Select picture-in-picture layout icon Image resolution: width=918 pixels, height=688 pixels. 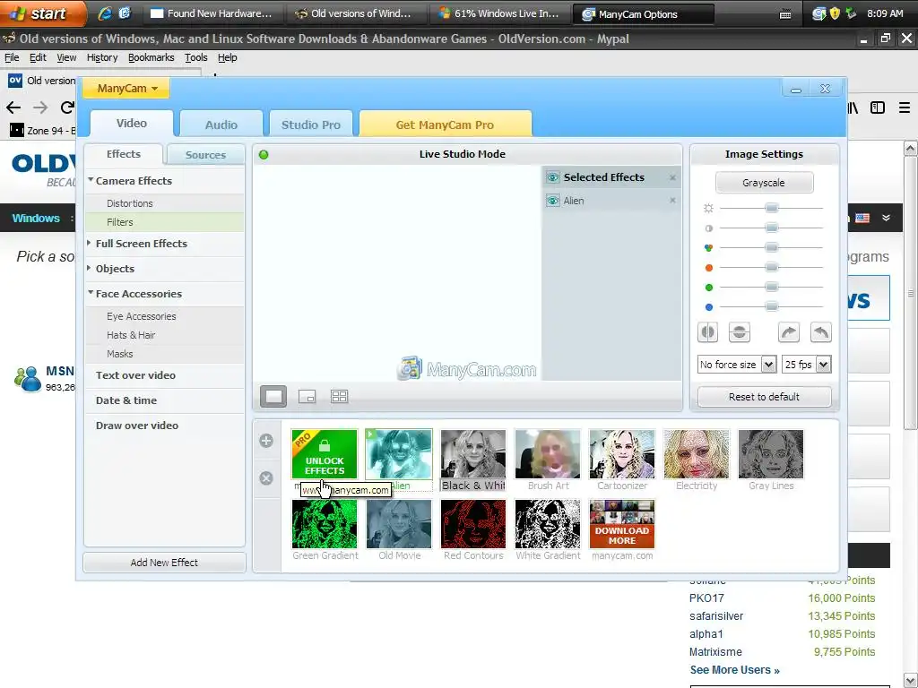pos(307,397)
